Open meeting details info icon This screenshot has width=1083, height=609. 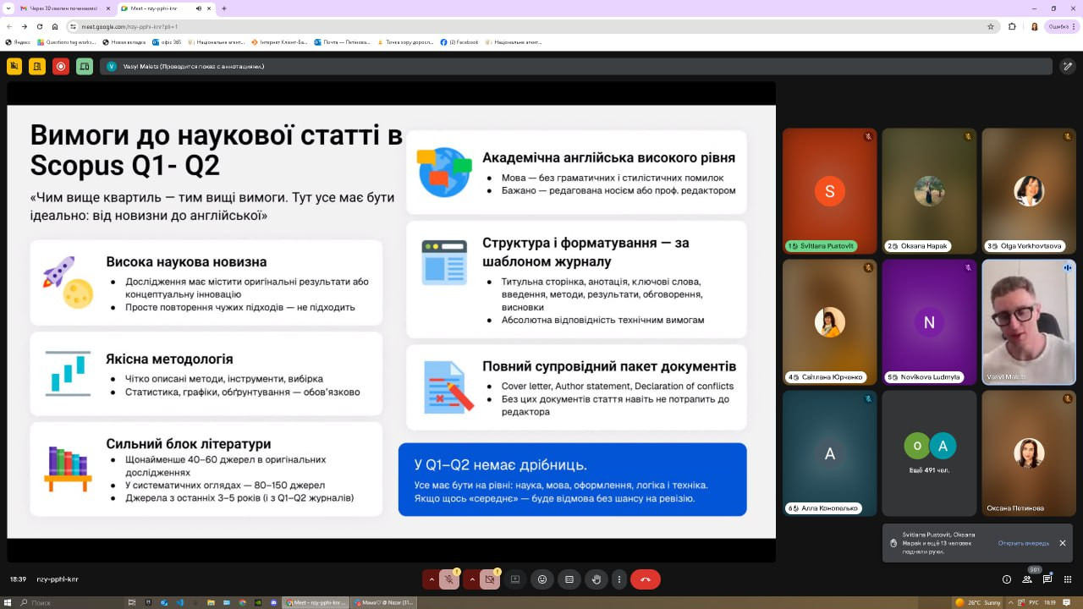(1007, 579)
